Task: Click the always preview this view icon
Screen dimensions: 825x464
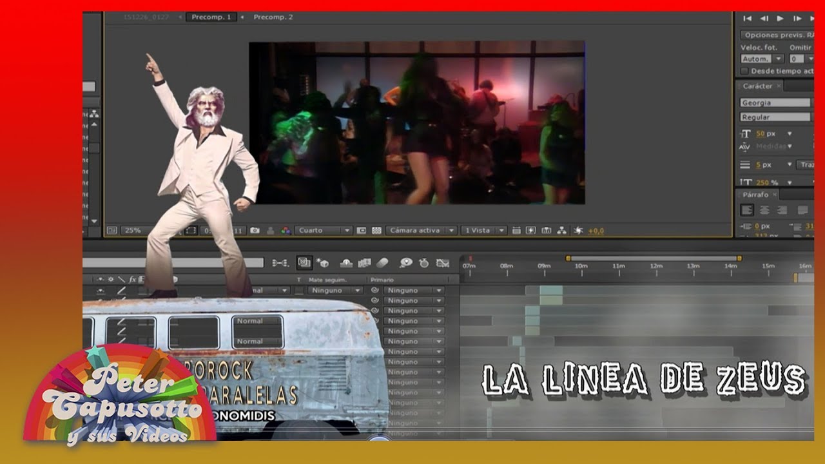Action: [112, 230]
